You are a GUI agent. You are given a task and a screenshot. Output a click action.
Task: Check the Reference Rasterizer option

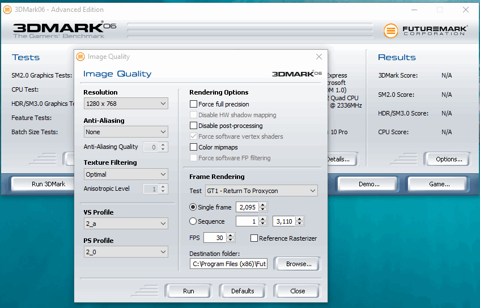coord(254,238)
